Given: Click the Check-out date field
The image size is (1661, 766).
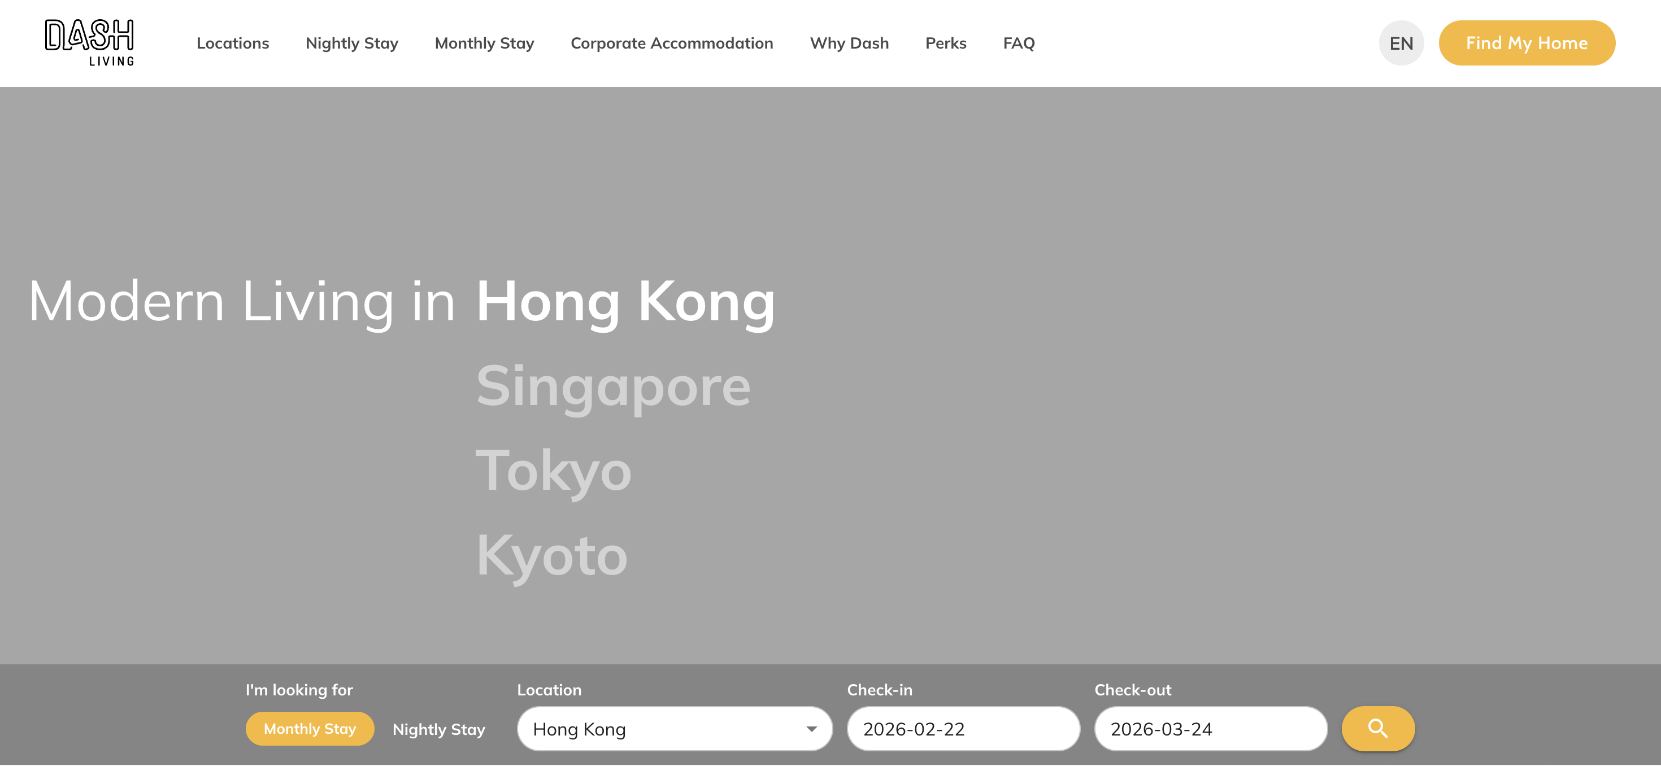Looking at the screenshot, I should click(x=1210, y=729).
